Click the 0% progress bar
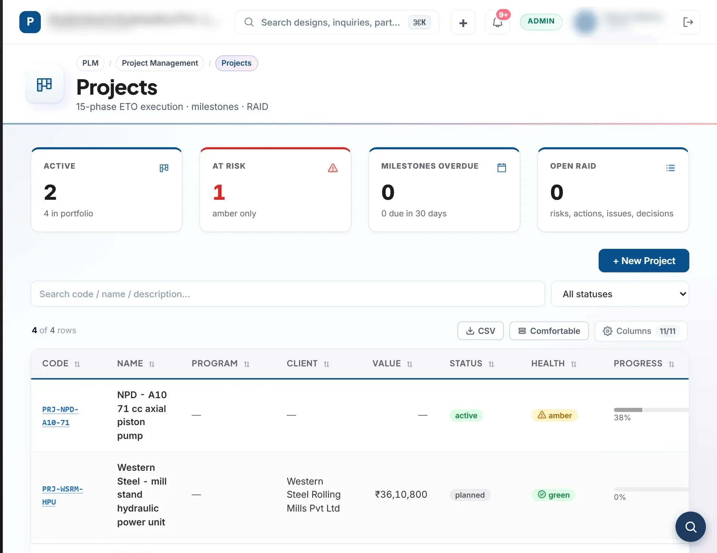 click(651, 489)
